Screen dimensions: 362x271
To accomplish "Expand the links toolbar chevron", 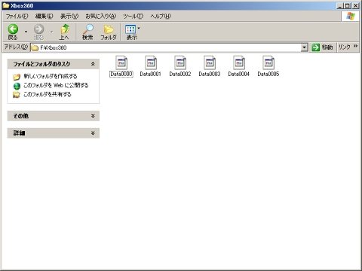I will [355, 46].
